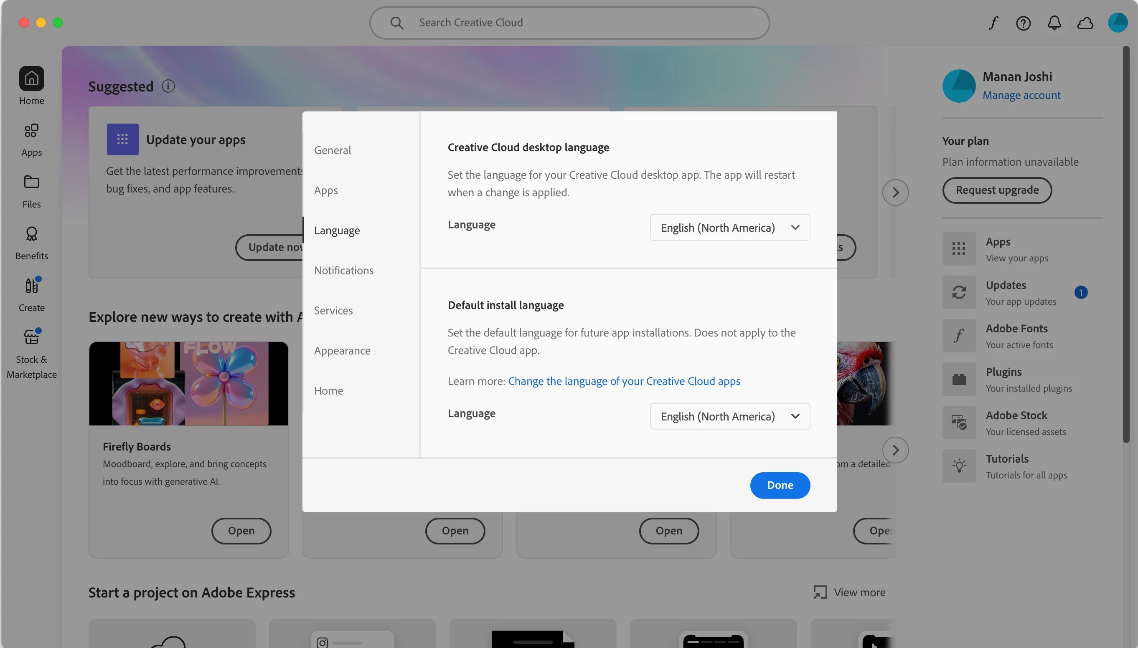Open Tutorials lightbulb icon
Screen dimensions: 1138x648
(959, 466)
